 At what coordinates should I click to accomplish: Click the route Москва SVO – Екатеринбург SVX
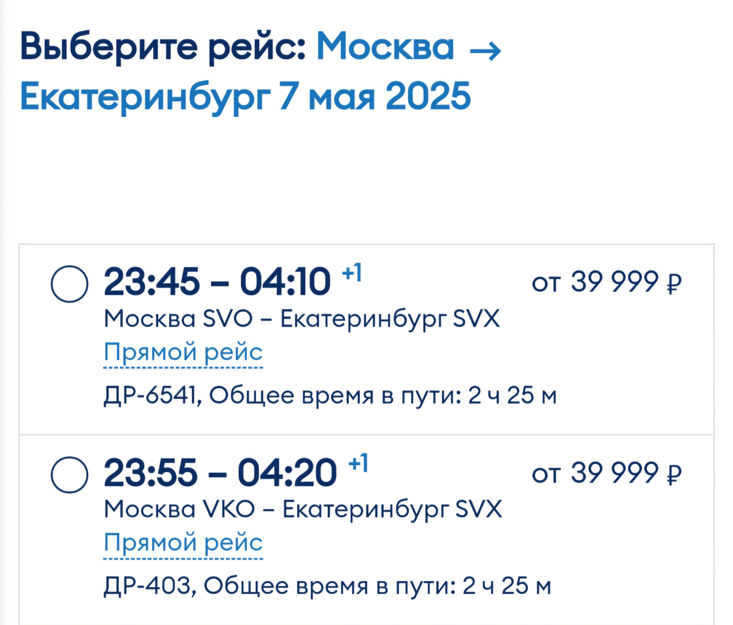click(x=302, y=318)
